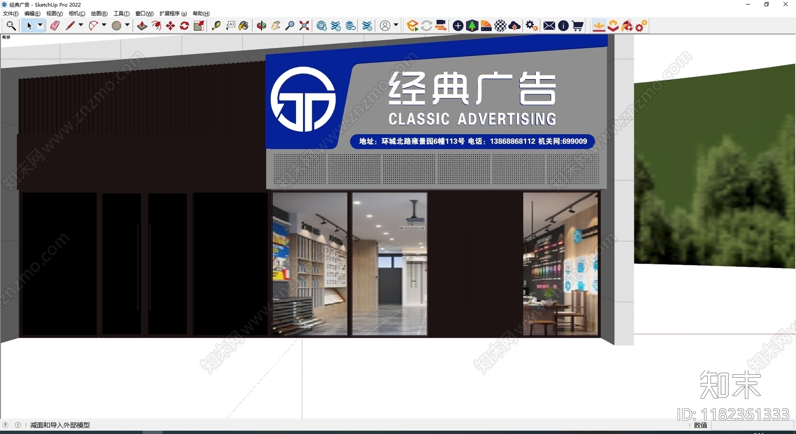Screen dimensions: 796x434
Task: Select the Text label tool
Action: pyautogui.click(x=230, y=25)
